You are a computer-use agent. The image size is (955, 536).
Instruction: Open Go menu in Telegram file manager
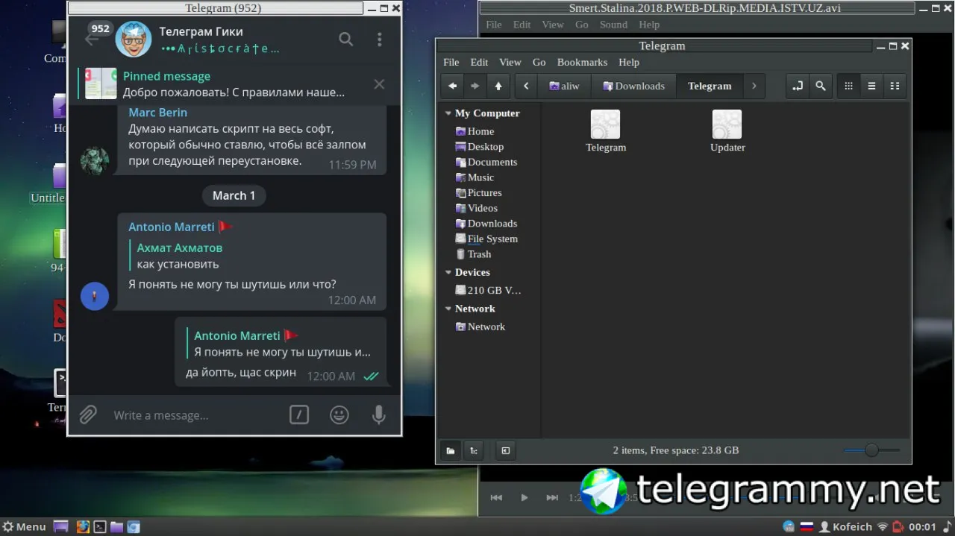(539, 62)
